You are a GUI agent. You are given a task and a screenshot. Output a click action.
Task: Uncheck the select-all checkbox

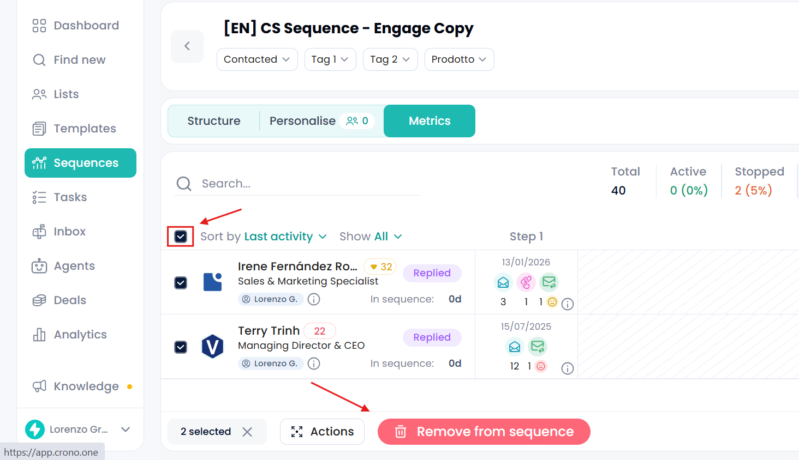click(x=181, y=237)
